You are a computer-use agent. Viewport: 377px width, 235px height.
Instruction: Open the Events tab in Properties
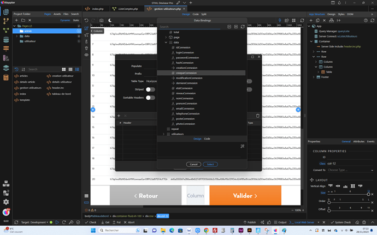370,142
